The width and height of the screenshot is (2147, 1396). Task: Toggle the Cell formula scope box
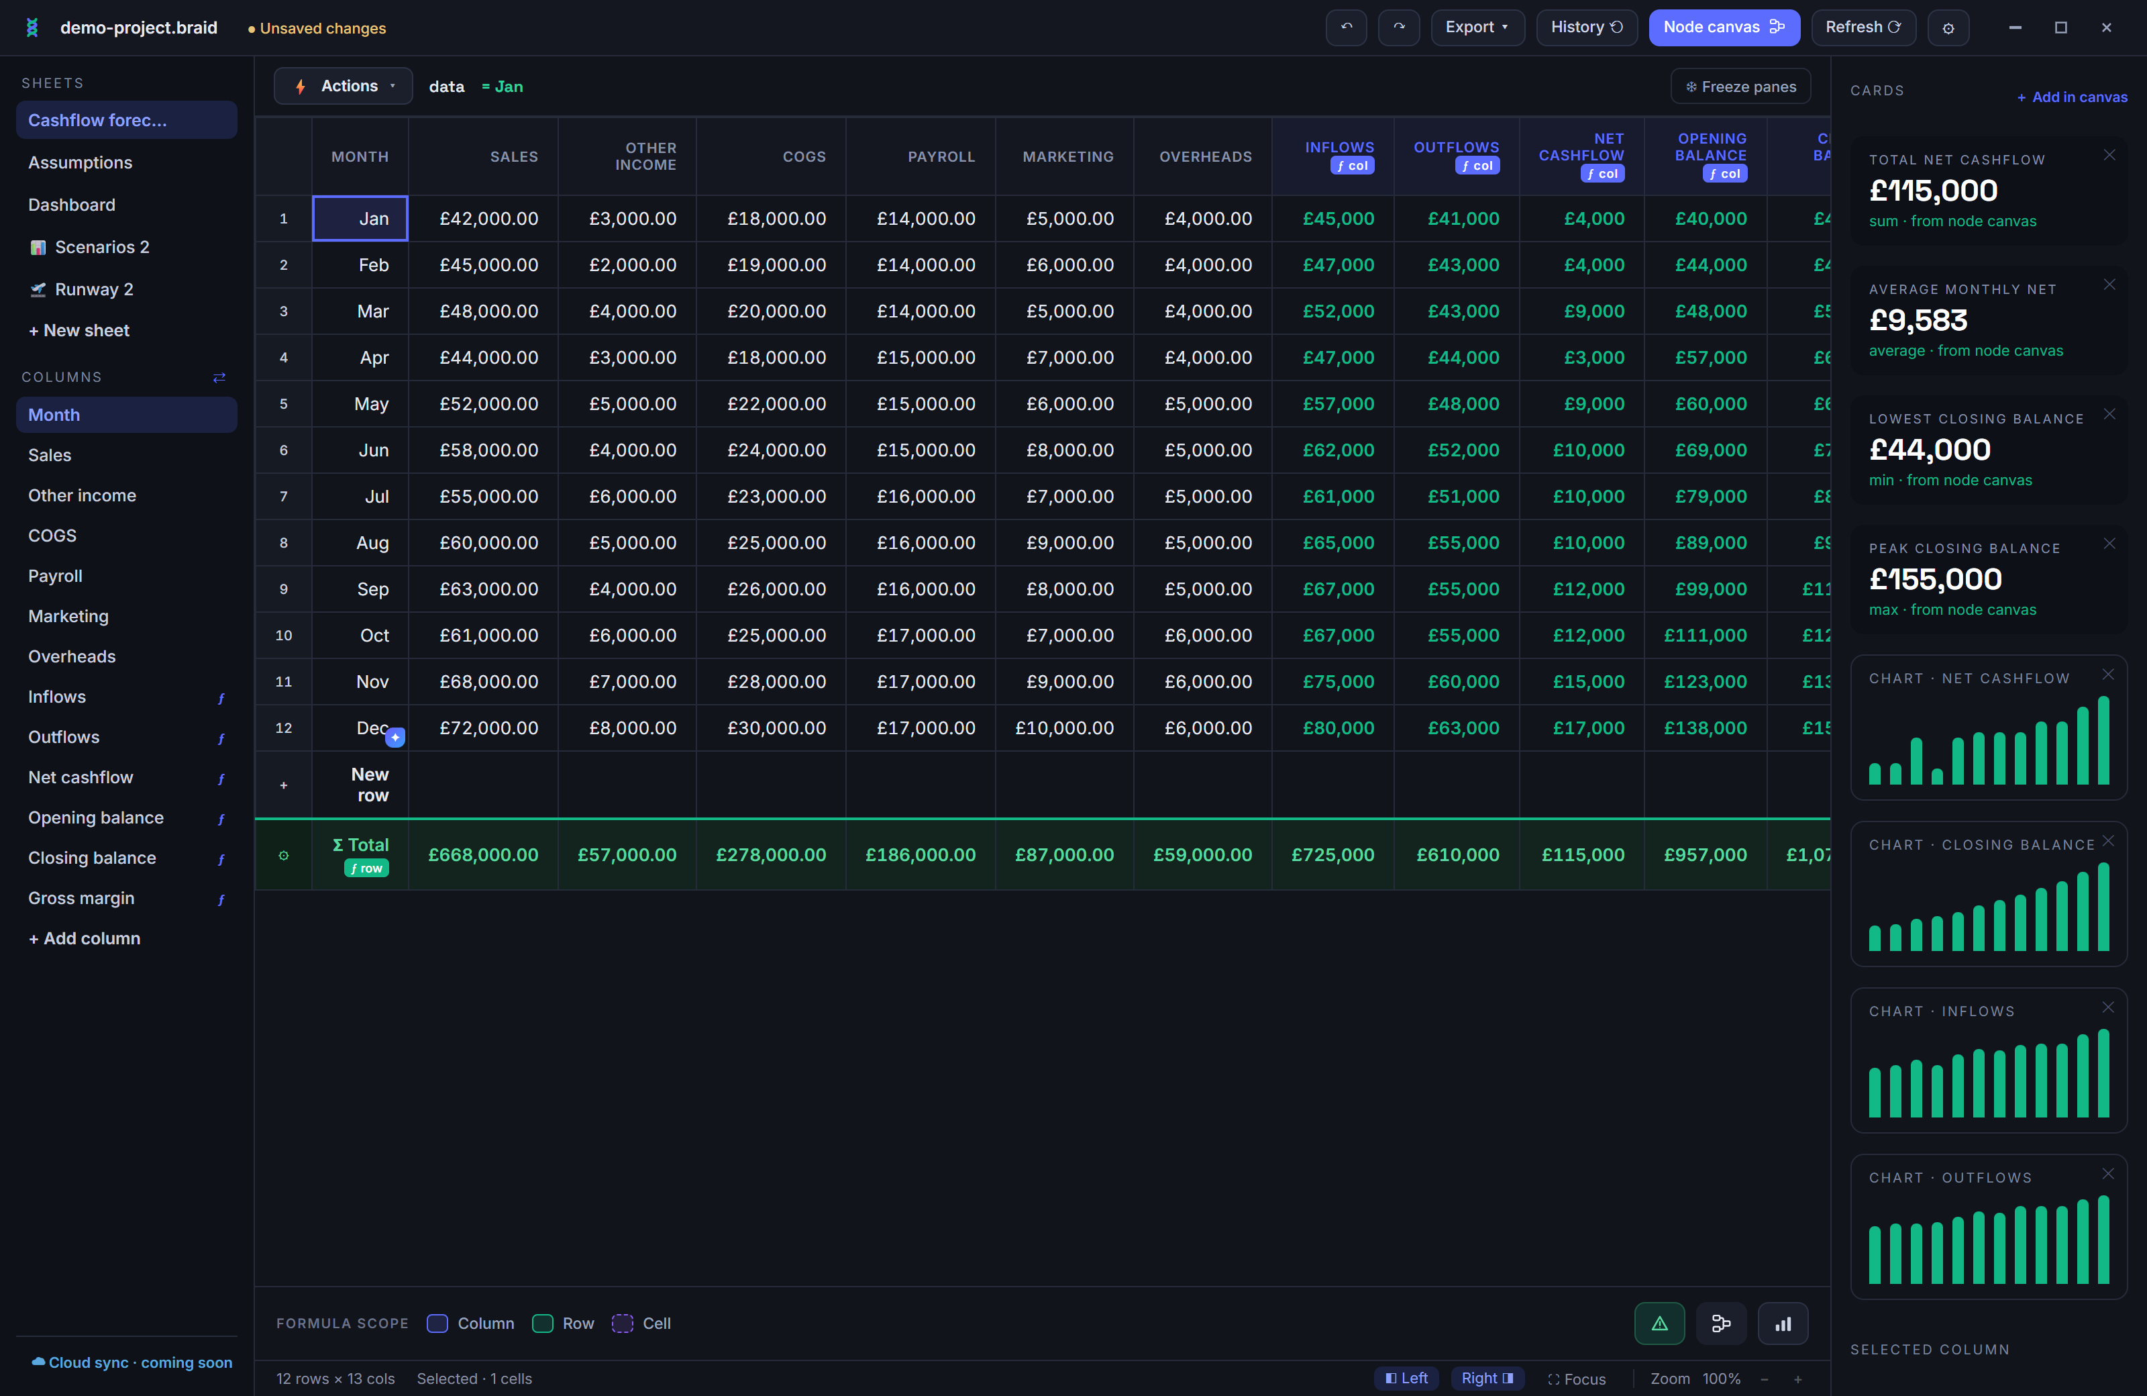pyautogui.click(x=623, y=1323)
